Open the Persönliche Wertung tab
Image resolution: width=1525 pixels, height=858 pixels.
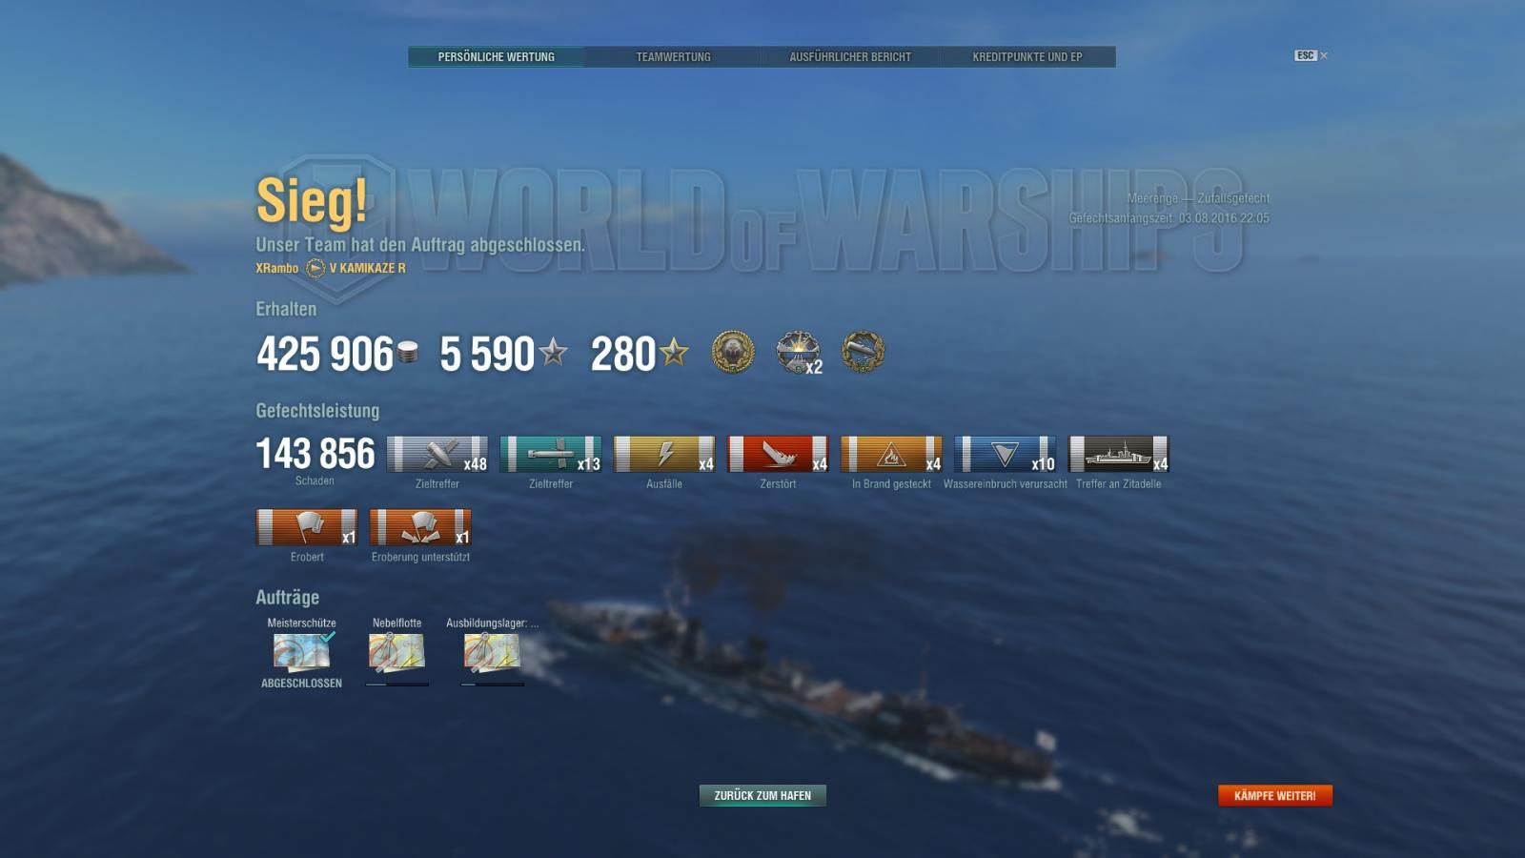496,57
